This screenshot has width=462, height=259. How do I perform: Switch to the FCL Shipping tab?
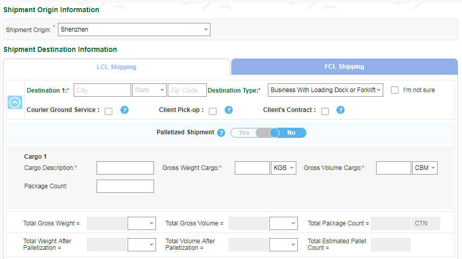coord(344,67)
